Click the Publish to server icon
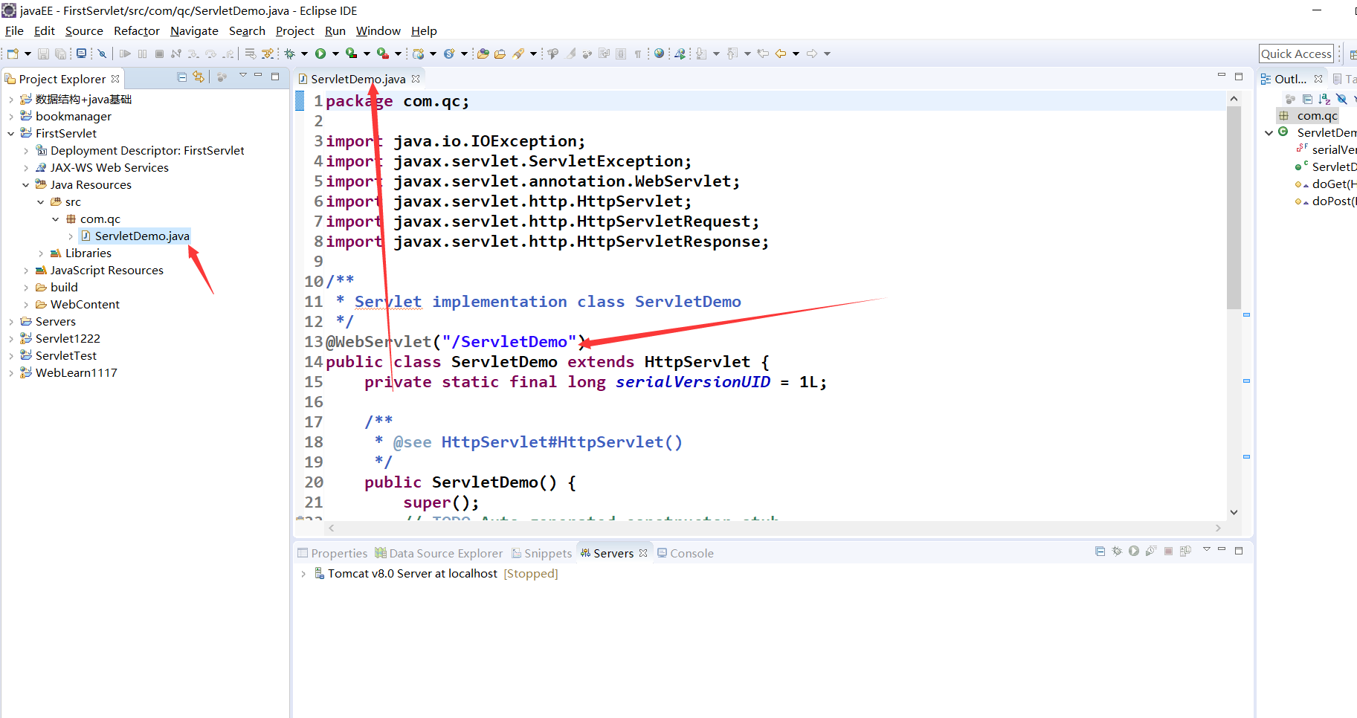 [1185, 551]
